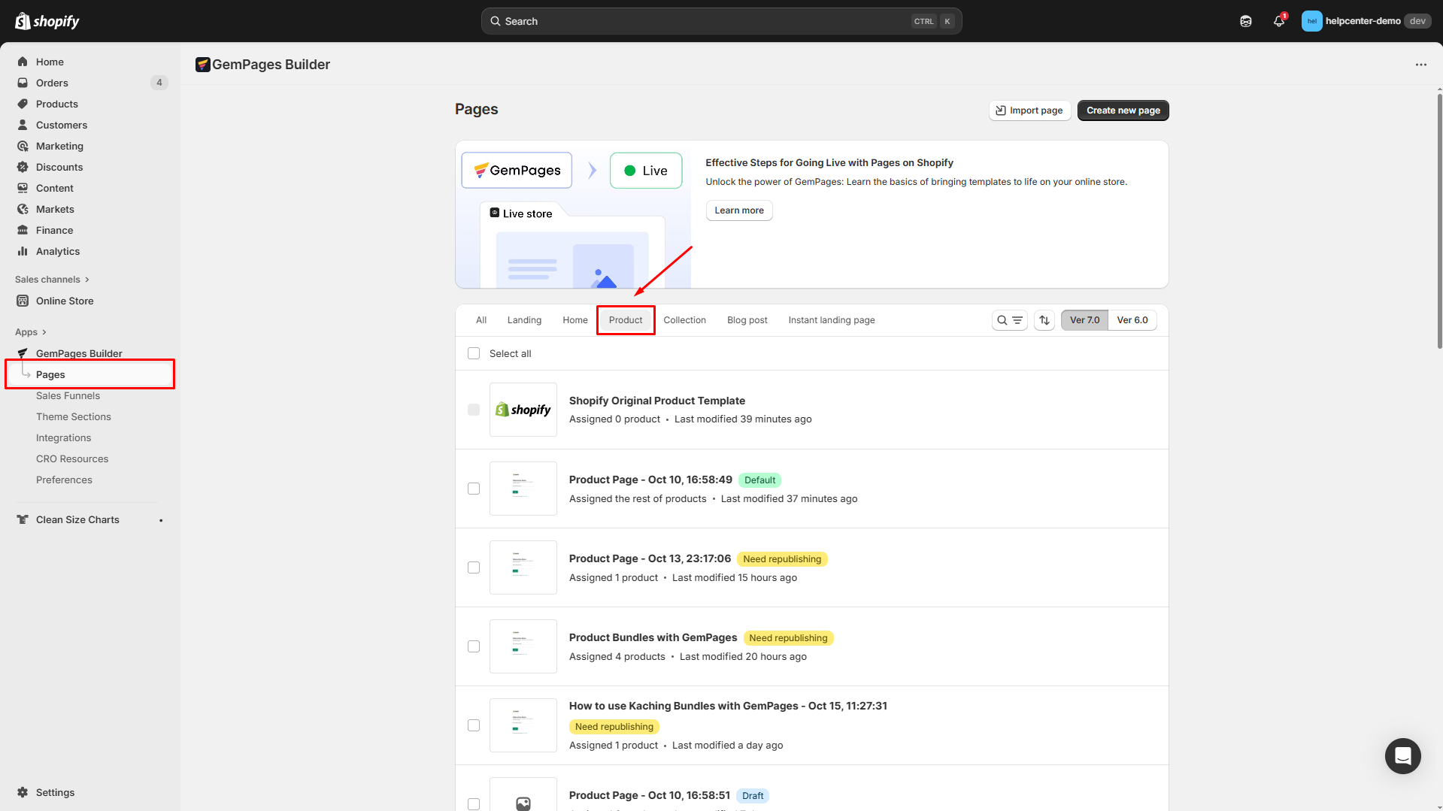Click the Learn more button

pyautogui.click(x=738, y=210)
